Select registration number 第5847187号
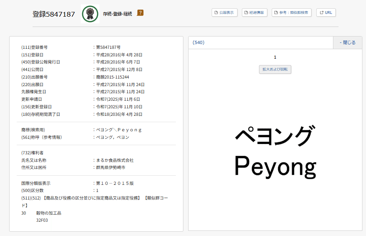The image size is (366, 236). coord(108,47)
